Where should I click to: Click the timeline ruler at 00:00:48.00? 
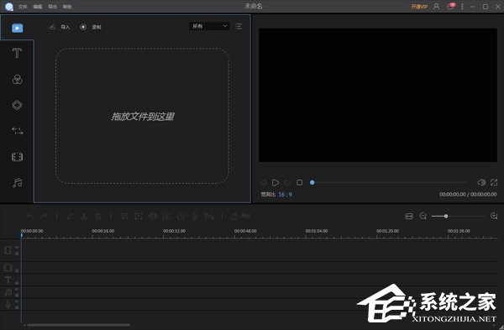point(245,231)
